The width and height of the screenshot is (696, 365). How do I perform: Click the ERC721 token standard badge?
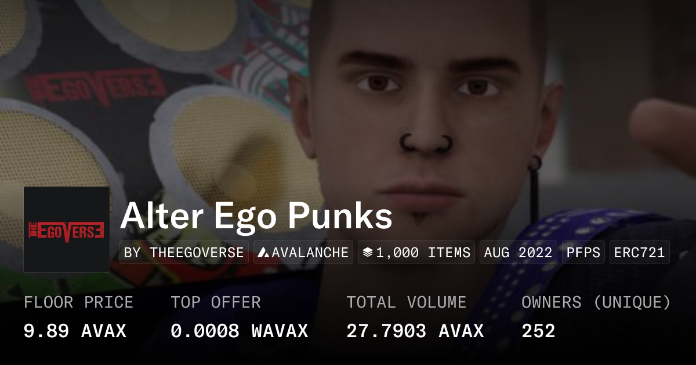[x=639, y=253]
